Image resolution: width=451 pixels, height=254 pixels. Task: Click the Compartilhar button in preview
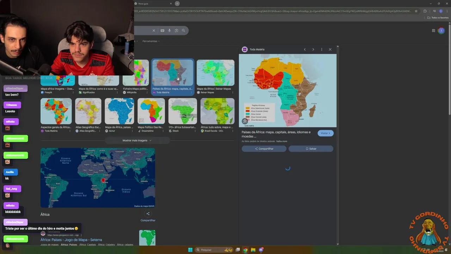point(264,149)
